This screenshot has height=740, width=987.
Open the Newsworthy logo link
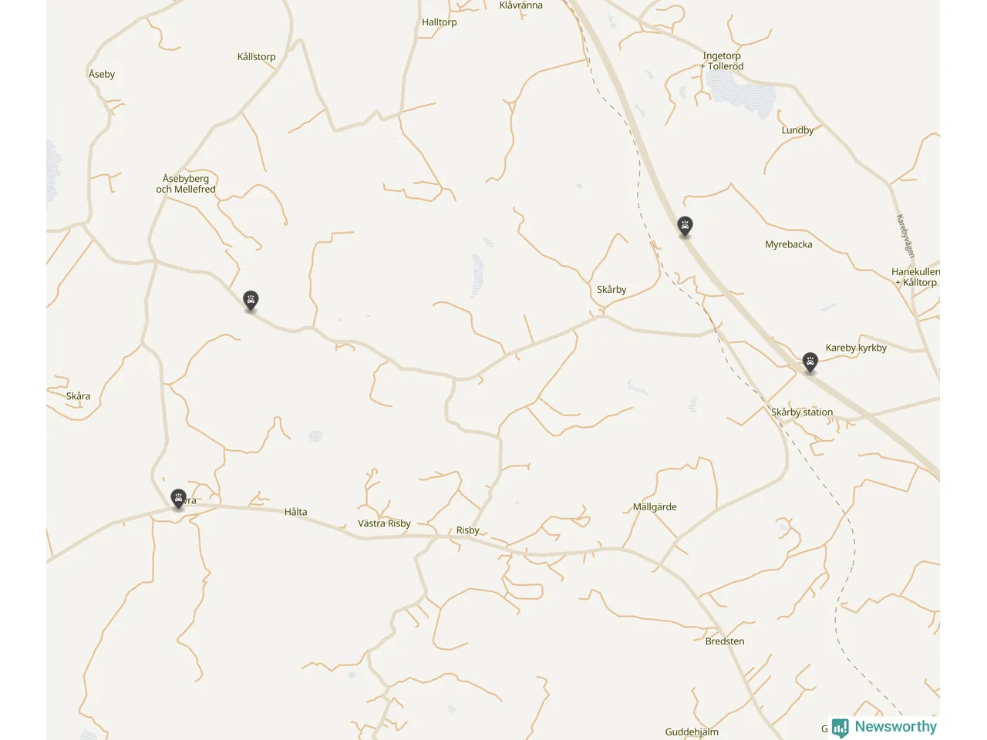[x=885, y=727]
